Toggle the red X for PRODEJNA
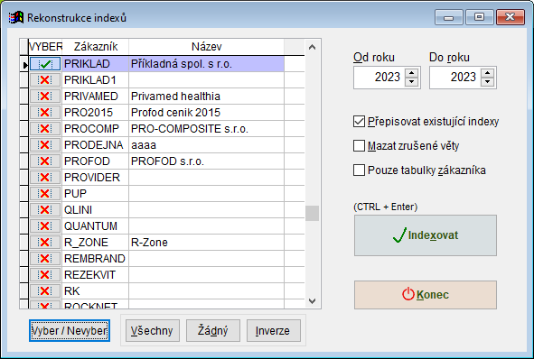The image size is (534, 359). (x=45, y=145)
